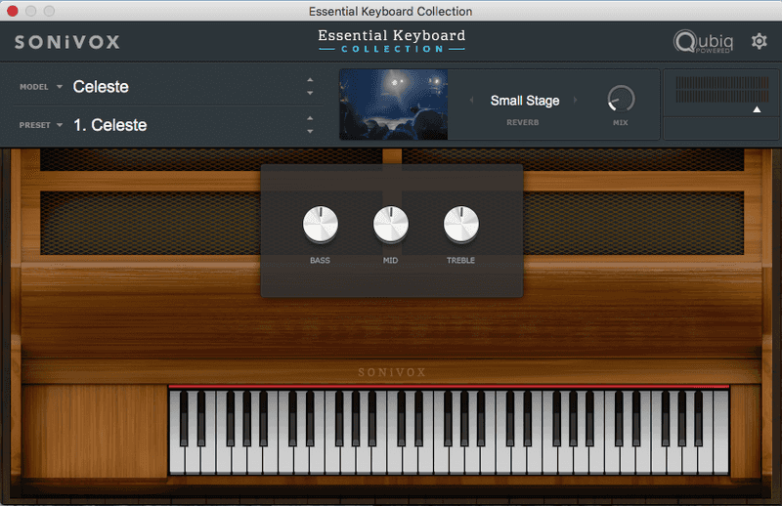Click the Essential Keyboard Collection title logo
Image resolution: width=782 pixels, height=506 pixels.
[x=392, y=41]
